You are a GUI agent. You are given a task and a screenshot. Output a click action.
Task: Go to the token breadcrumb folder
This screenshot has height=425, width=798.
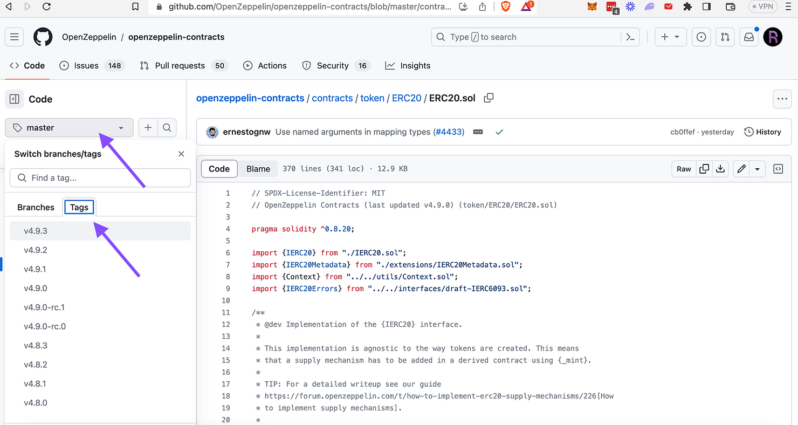point(372,98)
